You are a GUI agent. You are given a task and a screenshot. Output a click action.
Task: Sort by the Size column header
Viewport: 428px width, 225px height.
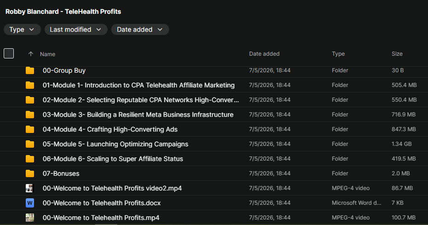(397, 54)
